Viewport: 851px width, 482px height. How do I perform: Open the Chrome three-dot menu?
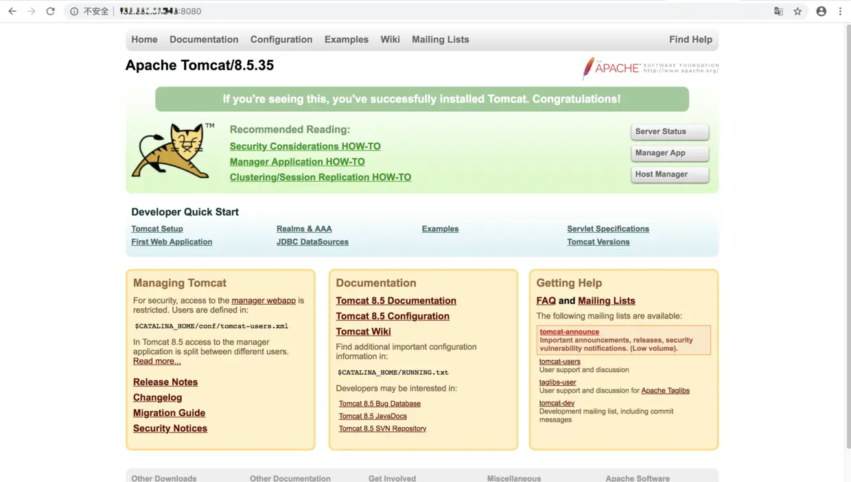(840, 11)
